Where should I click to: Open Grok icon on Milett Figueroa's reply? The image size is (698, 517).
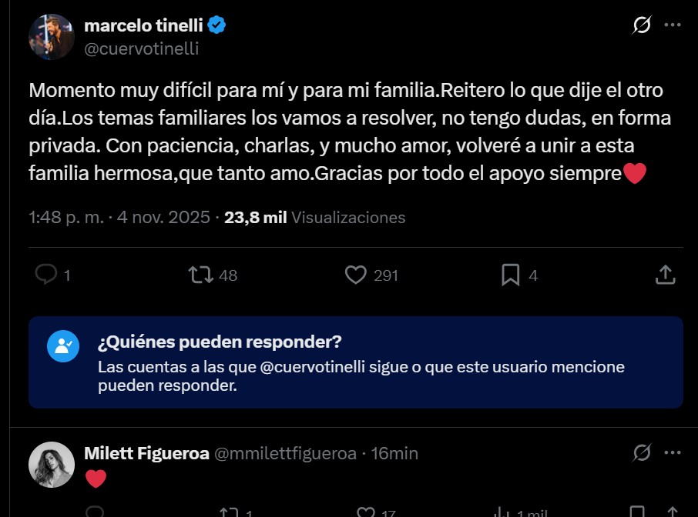(x=641, y=452)
